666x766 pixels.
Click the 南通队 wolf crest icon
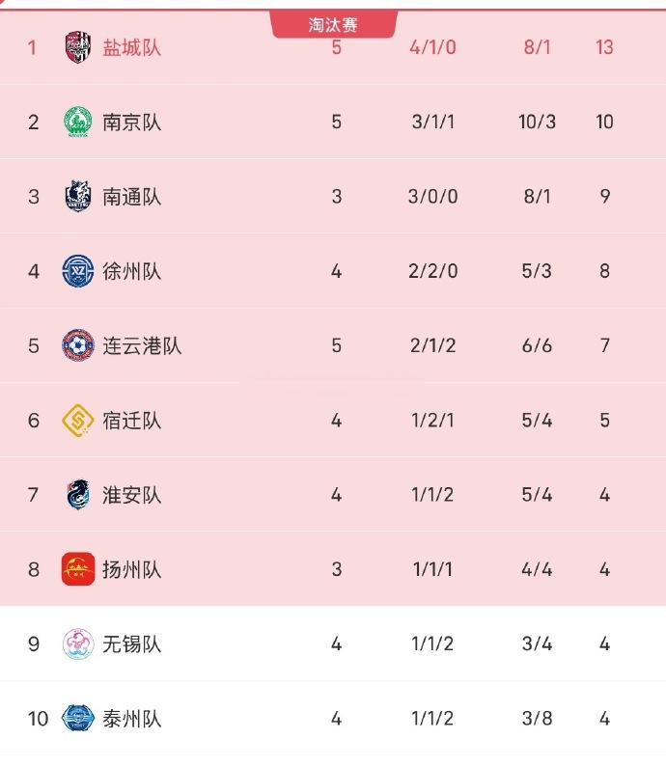78,197
